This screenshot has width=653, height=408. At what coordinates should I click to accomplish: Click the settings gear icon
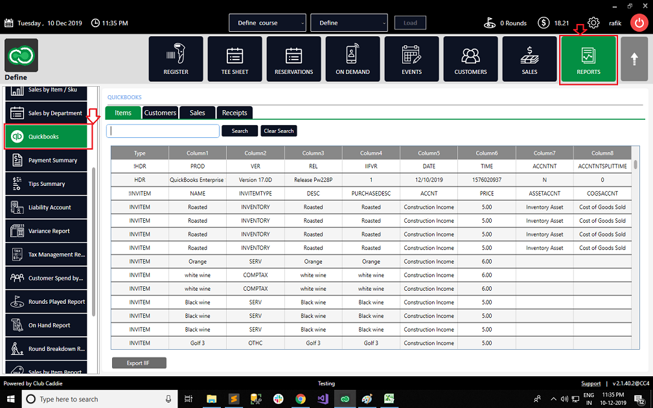593,23
